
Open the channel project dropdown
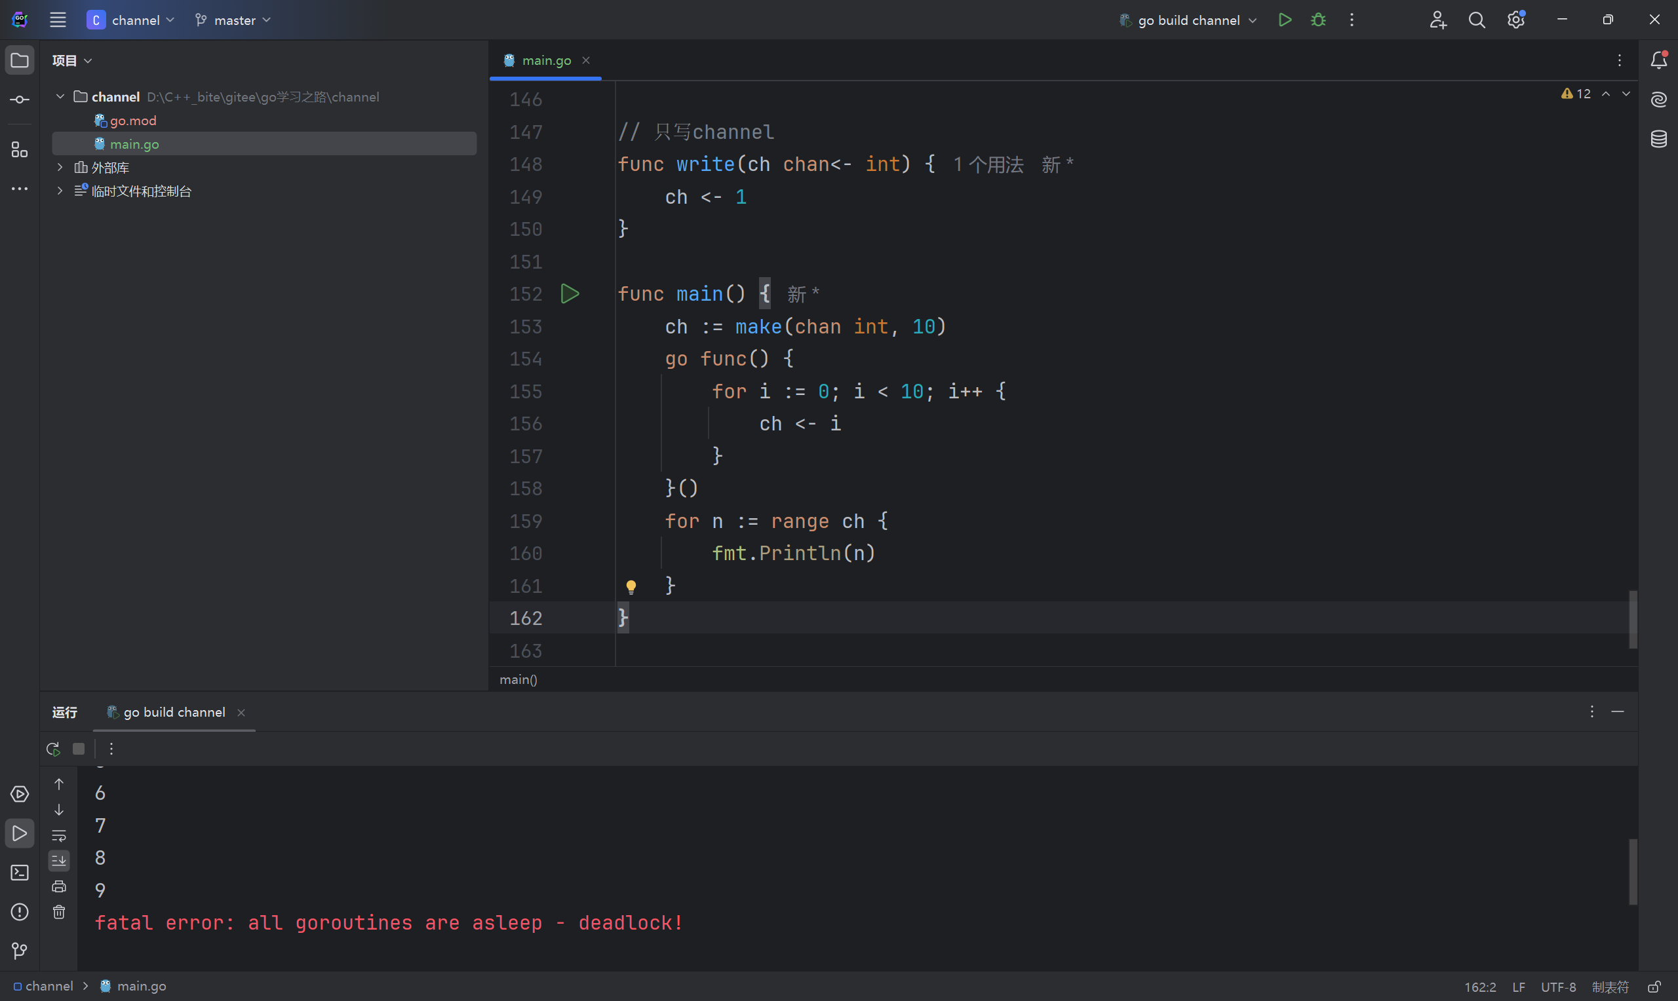[131, 20]
